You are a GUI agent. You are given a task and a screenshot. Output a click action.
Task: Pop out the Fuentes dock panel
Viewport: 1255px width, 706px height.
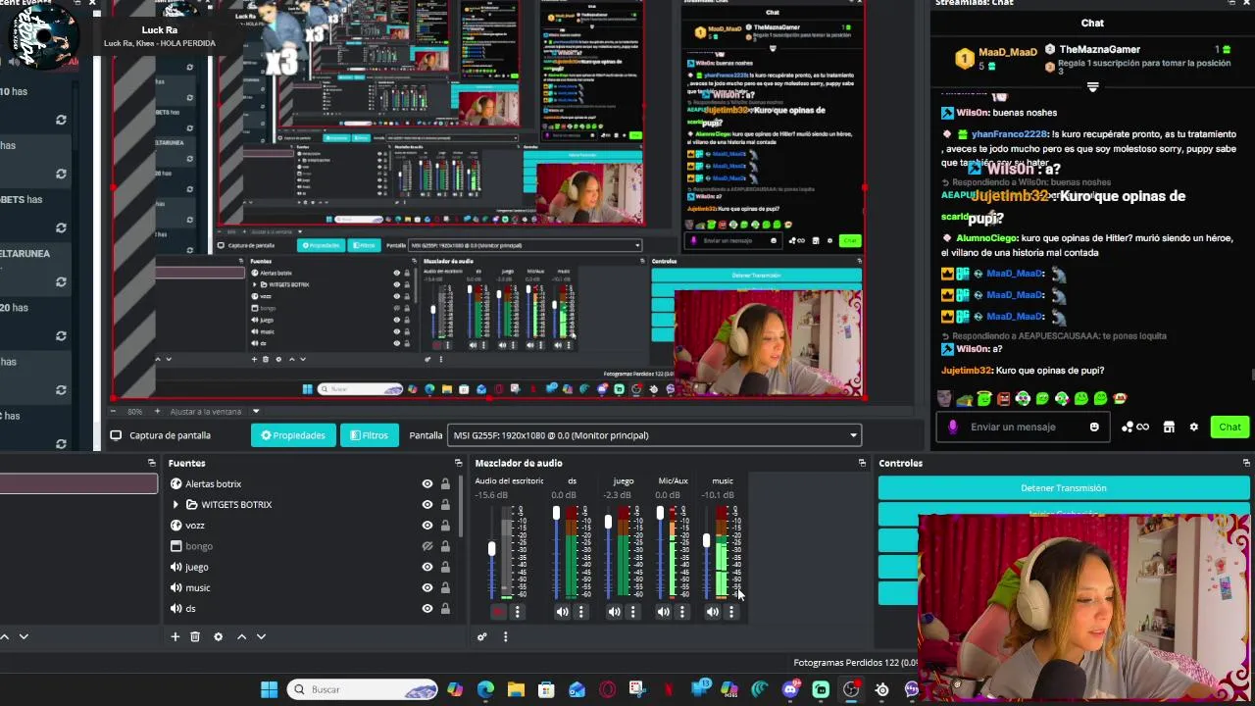pos(458,463)
